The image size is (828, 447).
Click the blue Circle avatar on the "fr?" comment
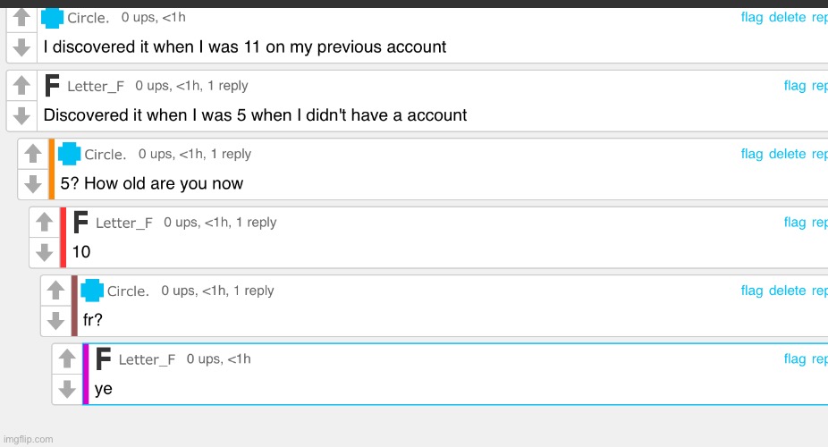(92, 291)
